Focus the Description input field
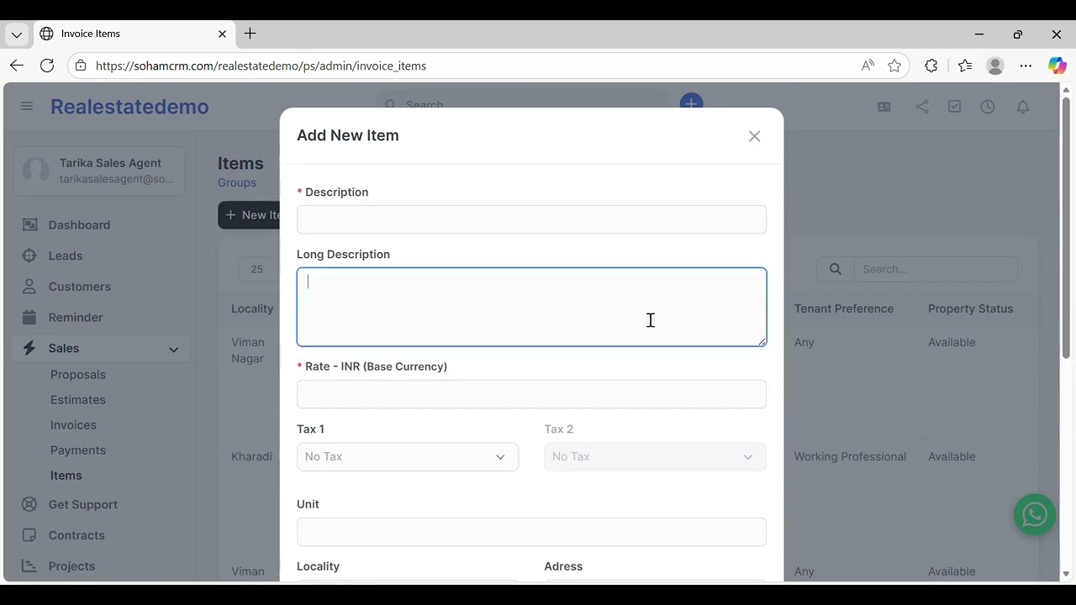This screenshot has width=1076, height=605. 531,219
